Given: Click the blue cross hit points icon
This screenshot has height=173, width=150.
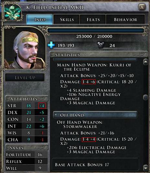Looking at the screenshot, I should pyautogui.click(x=51, y=45).
